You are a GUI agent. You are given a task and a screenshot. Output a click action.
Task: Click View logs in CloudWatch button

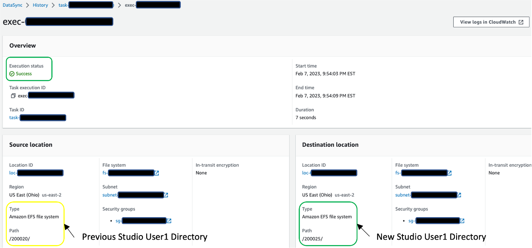pyautogui.click(x=491, y=22)
